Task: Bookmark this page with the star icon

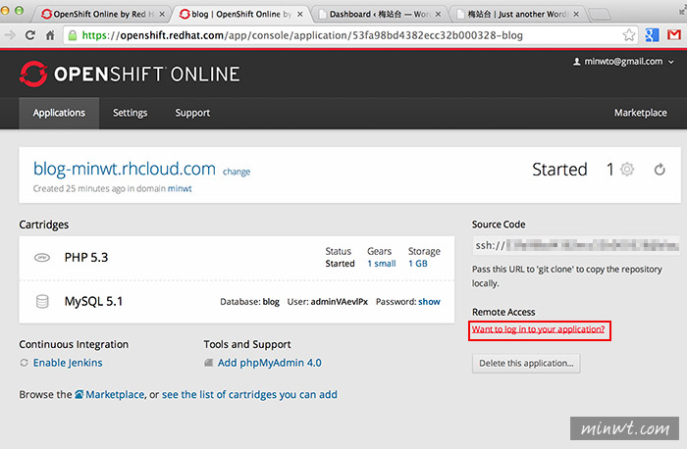Action: (629, 35)
